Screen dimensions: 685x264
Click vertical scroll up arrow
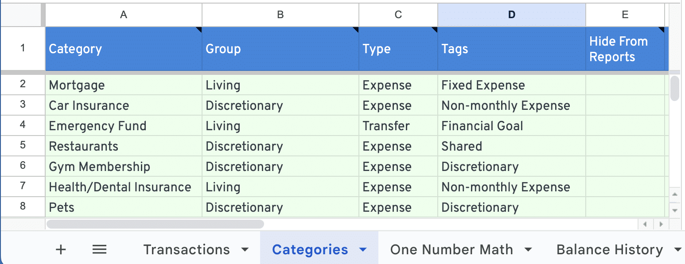coord(675,194)
